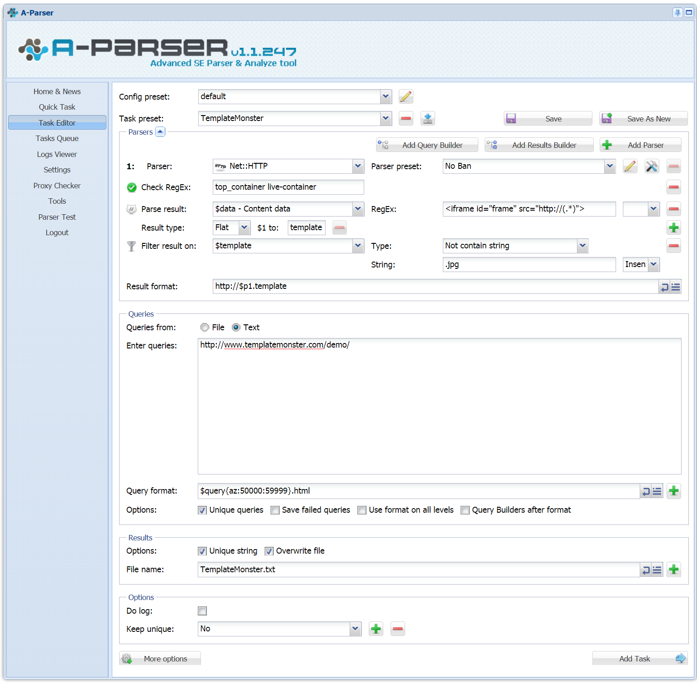Open Keep unique No dropdown
Screen dimensions: 697x686
point(355,629)
